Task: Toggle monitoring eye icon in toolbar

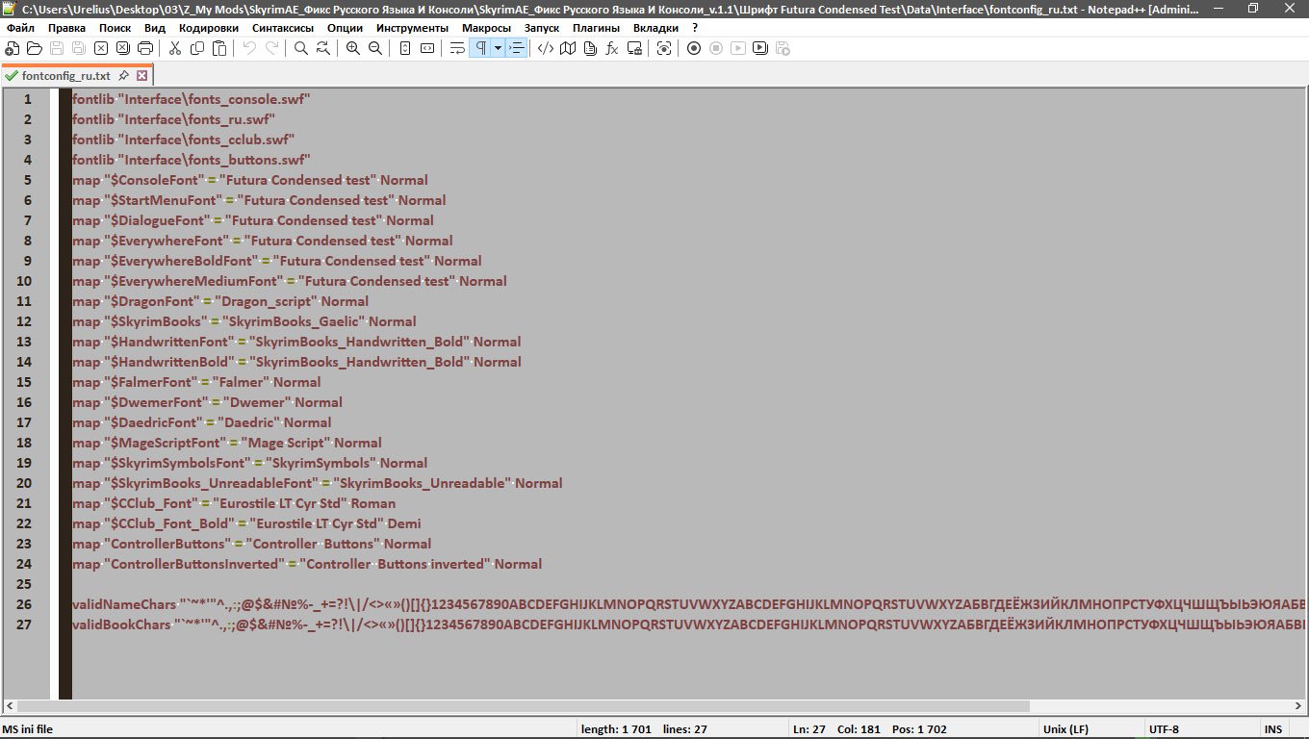Action: click(x=664, y=48)
